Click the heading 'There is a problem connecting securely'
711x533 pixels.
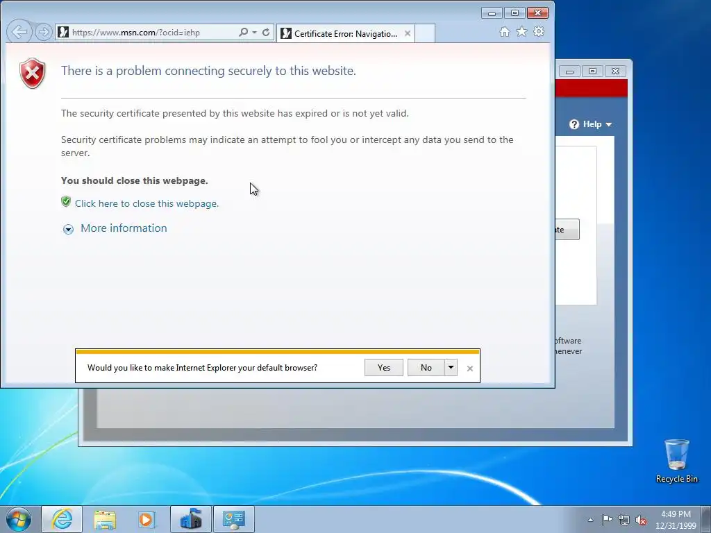[208, 71]
